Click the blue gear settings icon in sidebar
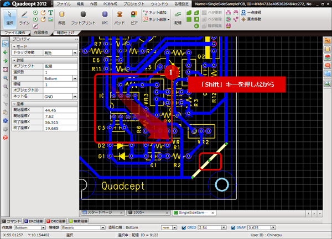Image resolution: width=332 pixels, height=239 pixels. point(6,120)
